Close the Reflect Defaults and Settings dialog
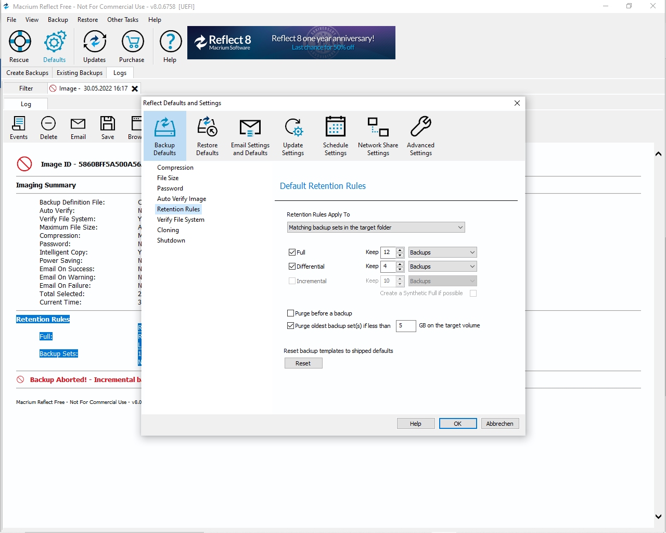This screenshot has width=666, height=533. [517, 103]
